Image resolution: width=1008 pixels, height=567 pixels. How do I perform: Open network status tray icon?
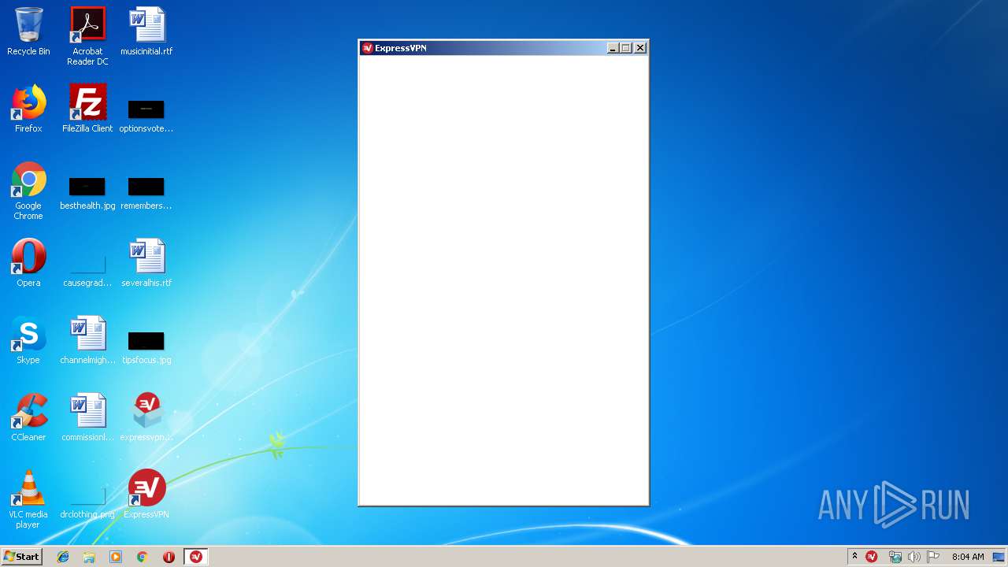(895, 557)
